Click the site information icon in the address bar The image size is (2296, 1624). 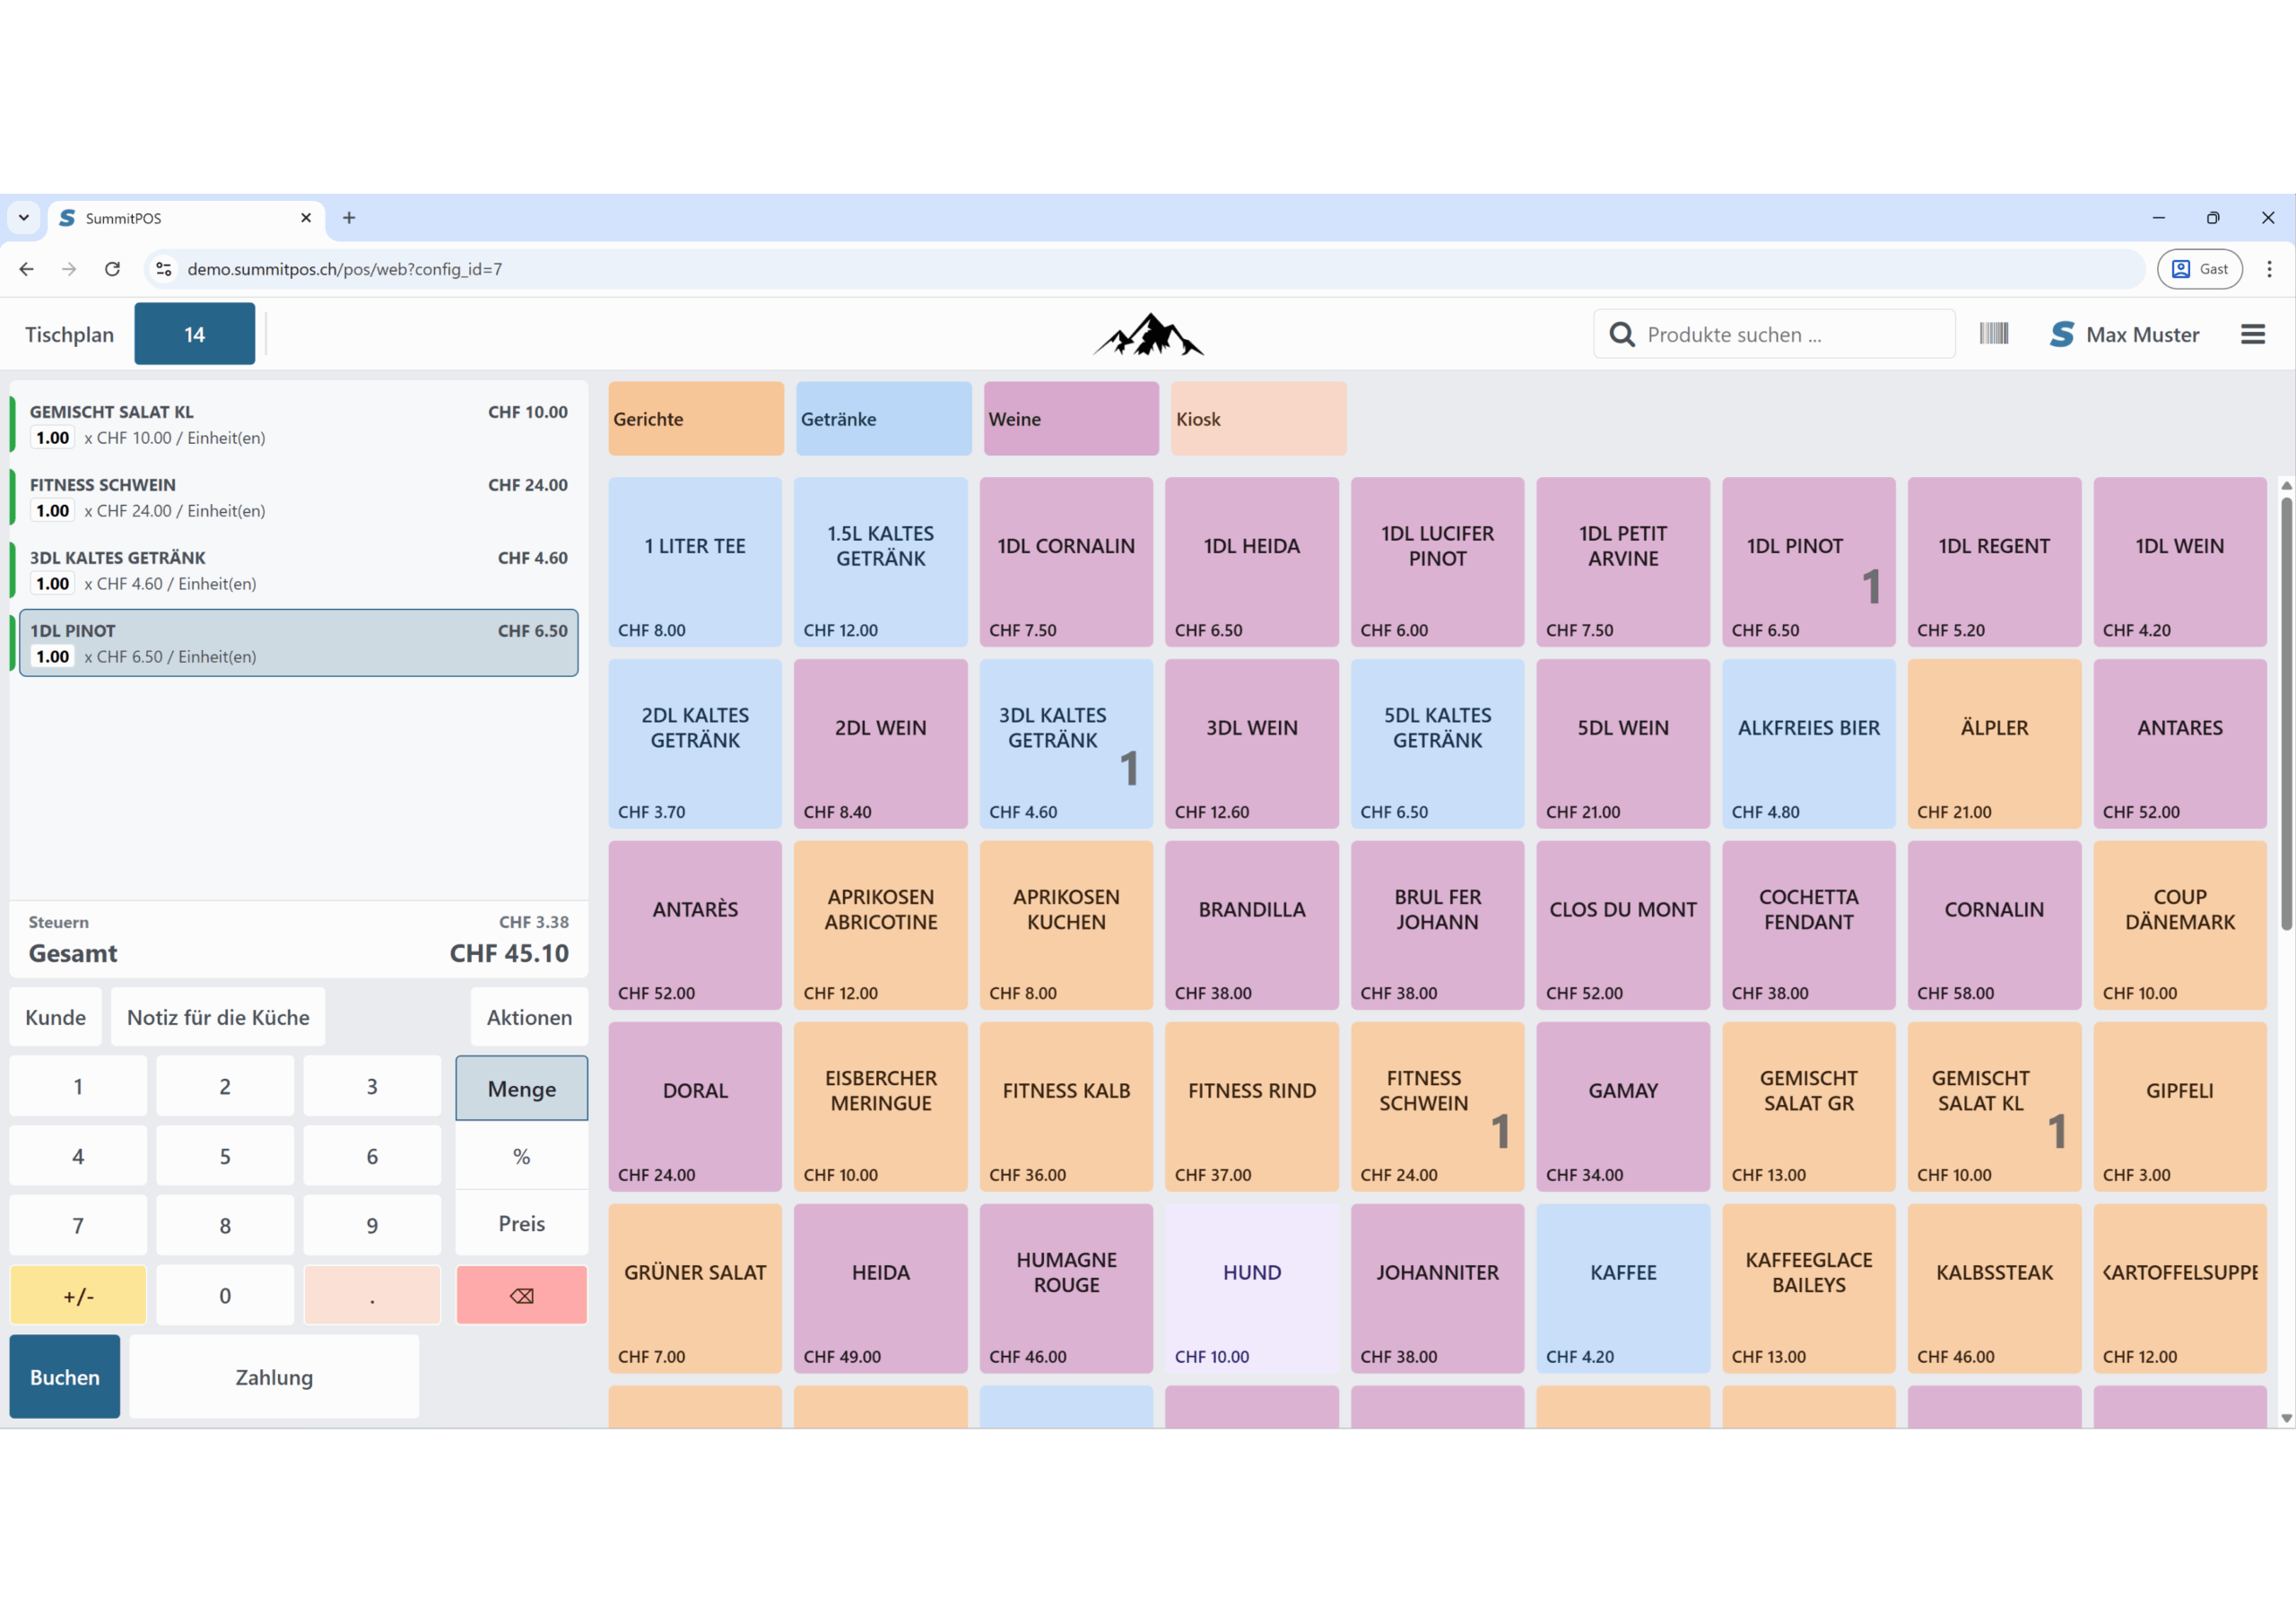pyautogui.click(x=164, y=269)
